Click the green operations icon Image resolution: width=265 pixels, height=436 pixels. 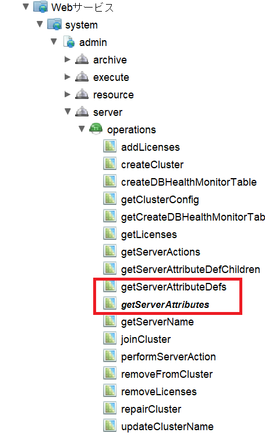tap(96, 129)
